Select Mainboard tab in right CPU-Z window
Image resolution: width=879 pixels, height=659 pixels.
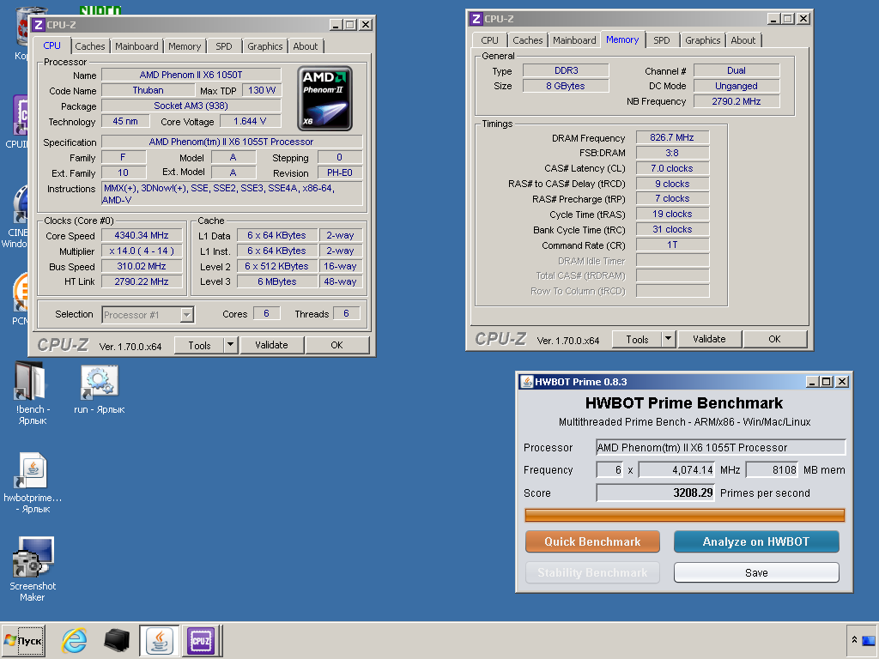tap(574, 40)
